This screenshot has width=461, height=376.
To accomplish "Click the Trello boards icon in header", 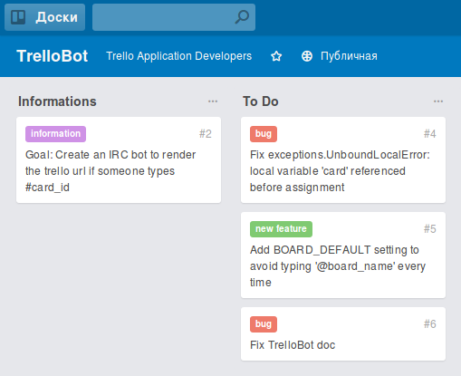I will [x=18, y=17].
